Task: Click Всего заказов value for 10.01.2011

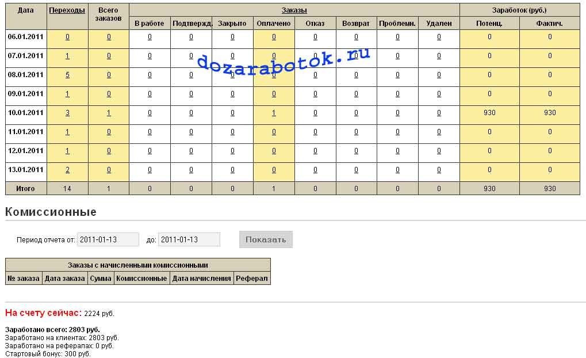Action: [109, 113]
